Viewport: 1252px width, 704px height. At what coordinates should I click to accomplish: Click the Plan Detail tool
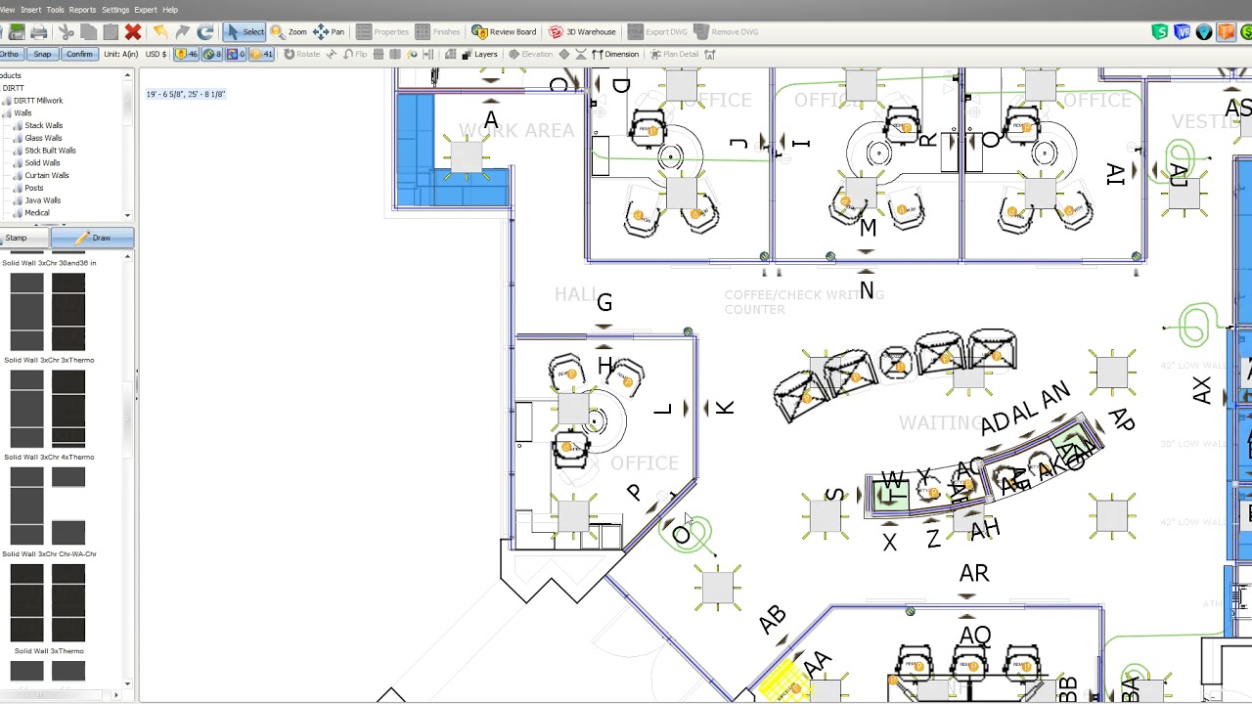(x=674, y=55)
